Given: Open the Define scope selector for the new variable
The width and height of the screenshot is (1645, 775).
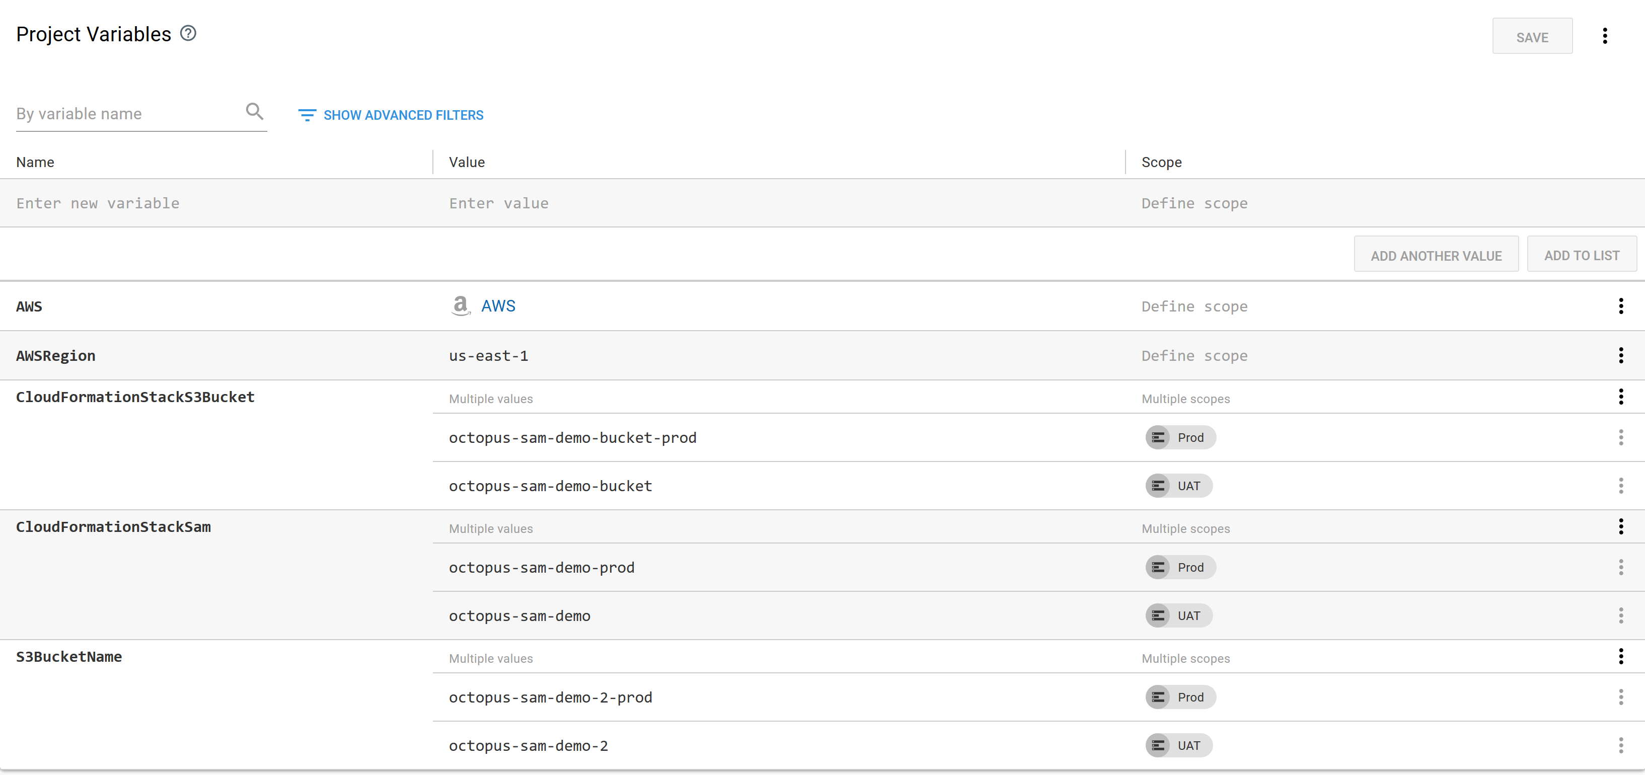Looking at the screenshot, I should tap(1194, 204).
